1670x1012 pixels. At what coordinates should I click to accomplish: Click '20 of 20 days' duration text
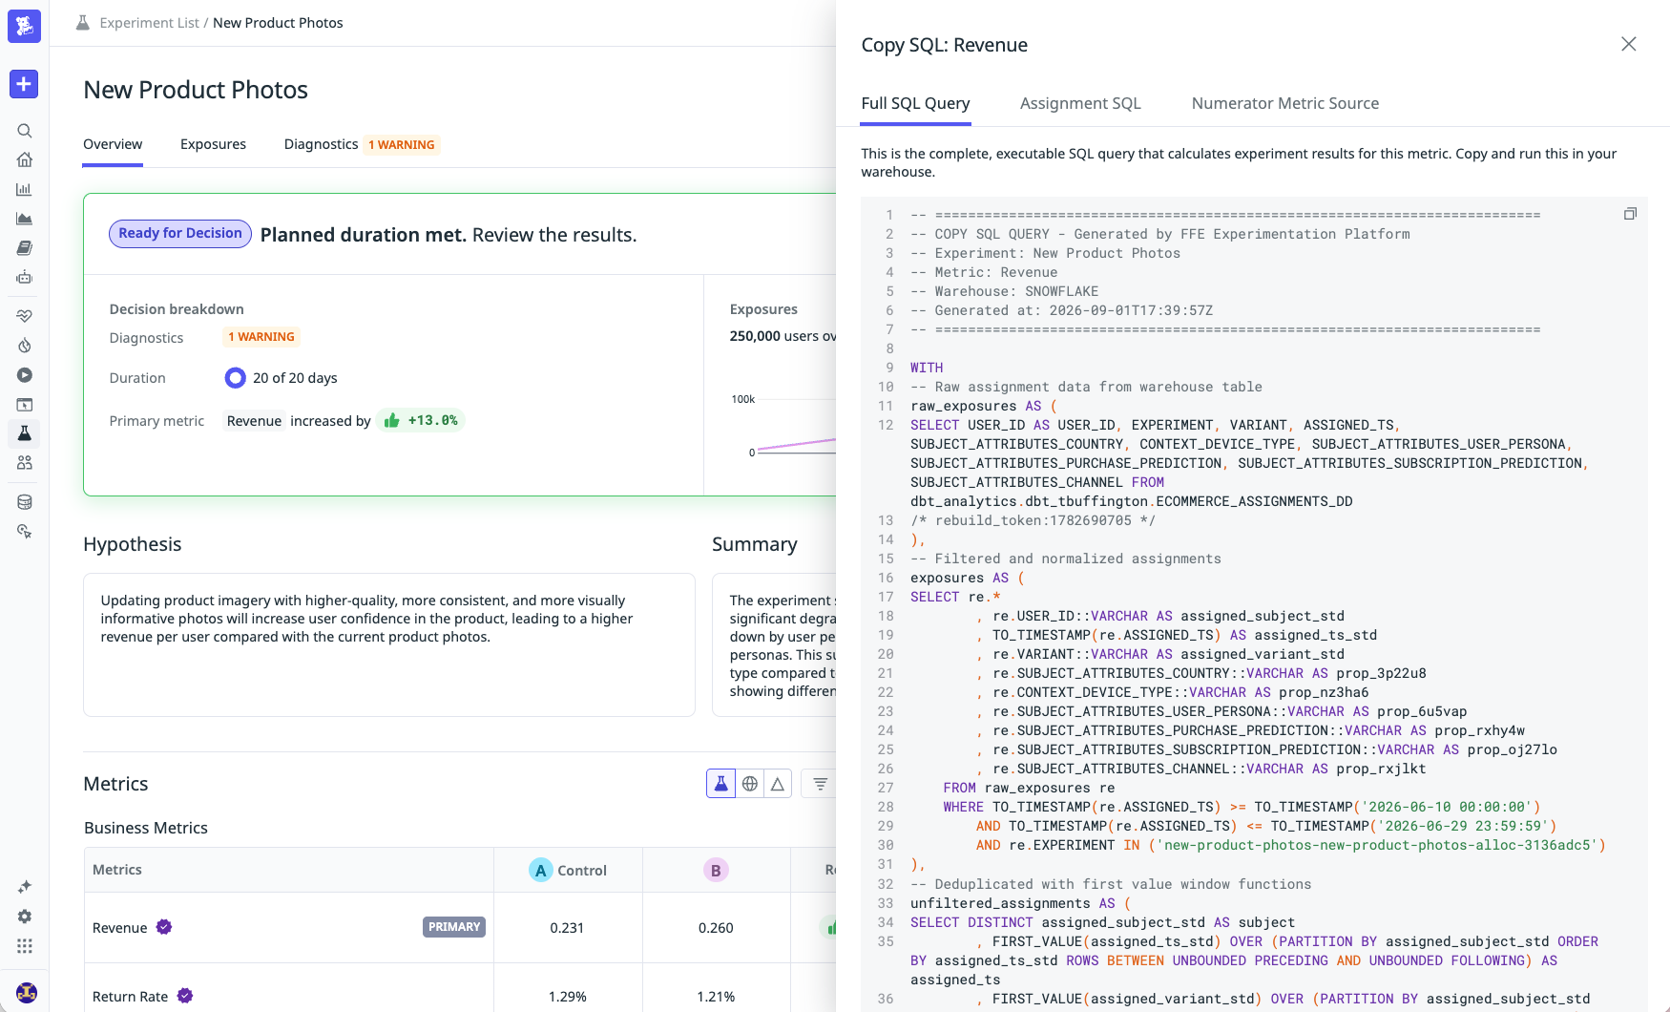(295, 378)
